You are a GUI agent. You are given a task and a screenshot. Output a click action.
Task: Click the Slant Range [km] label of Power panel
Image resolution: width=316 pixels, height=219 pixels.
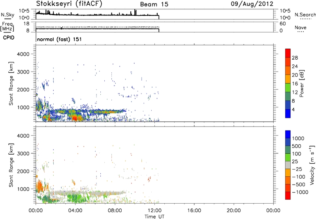click(11, 83)
